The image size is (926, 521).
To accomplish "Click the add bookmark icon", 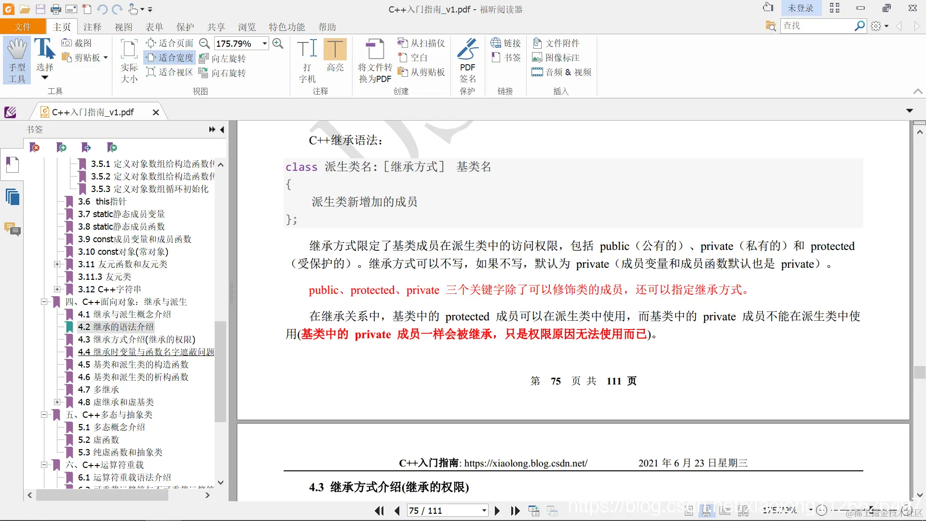I will pyautogui.click(x=61, y=147).
